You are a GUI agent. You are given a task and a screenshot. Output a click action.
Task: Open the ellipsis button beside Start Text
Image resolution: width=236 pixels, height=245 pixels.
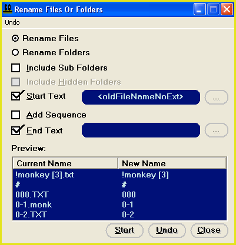(217, 97)
